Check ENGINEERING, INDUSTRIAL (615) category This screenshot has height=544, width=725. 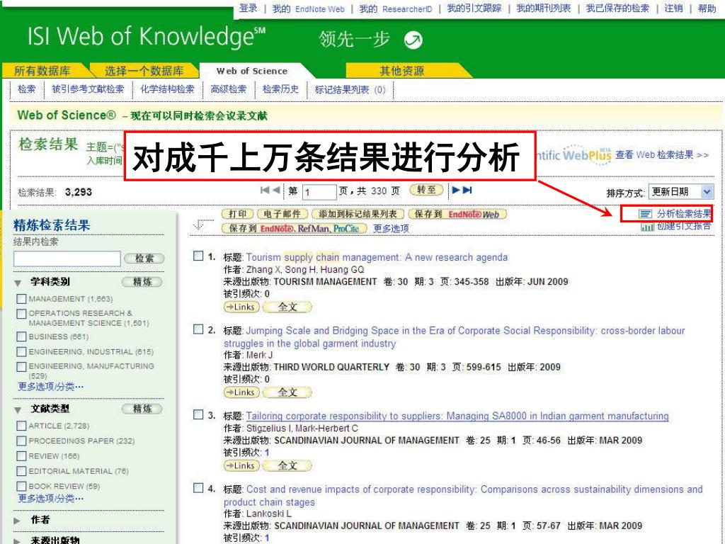tap(21, 351)
